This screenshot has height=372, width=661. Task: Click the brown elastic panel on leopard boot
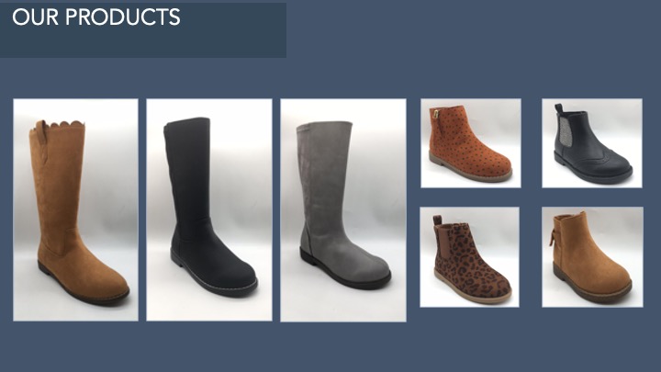[x=443, y=242]
